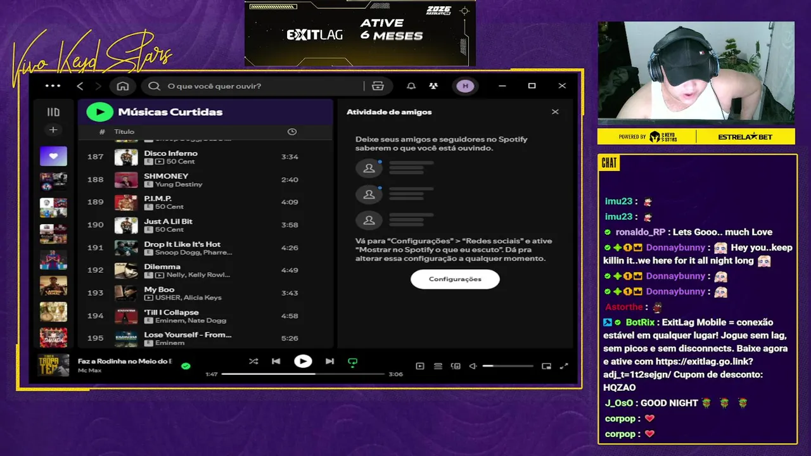Open Connect to a device icon
This screenshot has height=456, width=811.
456,366
